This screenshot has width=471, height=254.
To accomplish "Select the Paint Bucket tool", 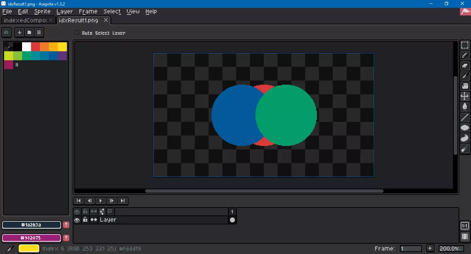I will click(x=465, y=107).
